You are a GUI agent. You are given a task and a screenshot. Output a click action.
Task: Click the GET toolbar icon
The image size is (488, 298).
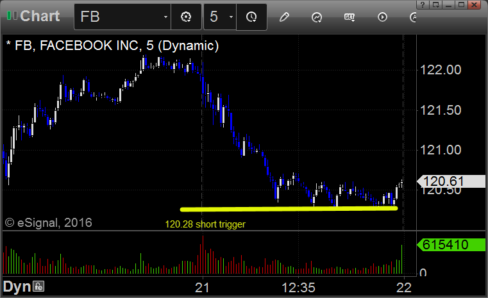[349, 17]
